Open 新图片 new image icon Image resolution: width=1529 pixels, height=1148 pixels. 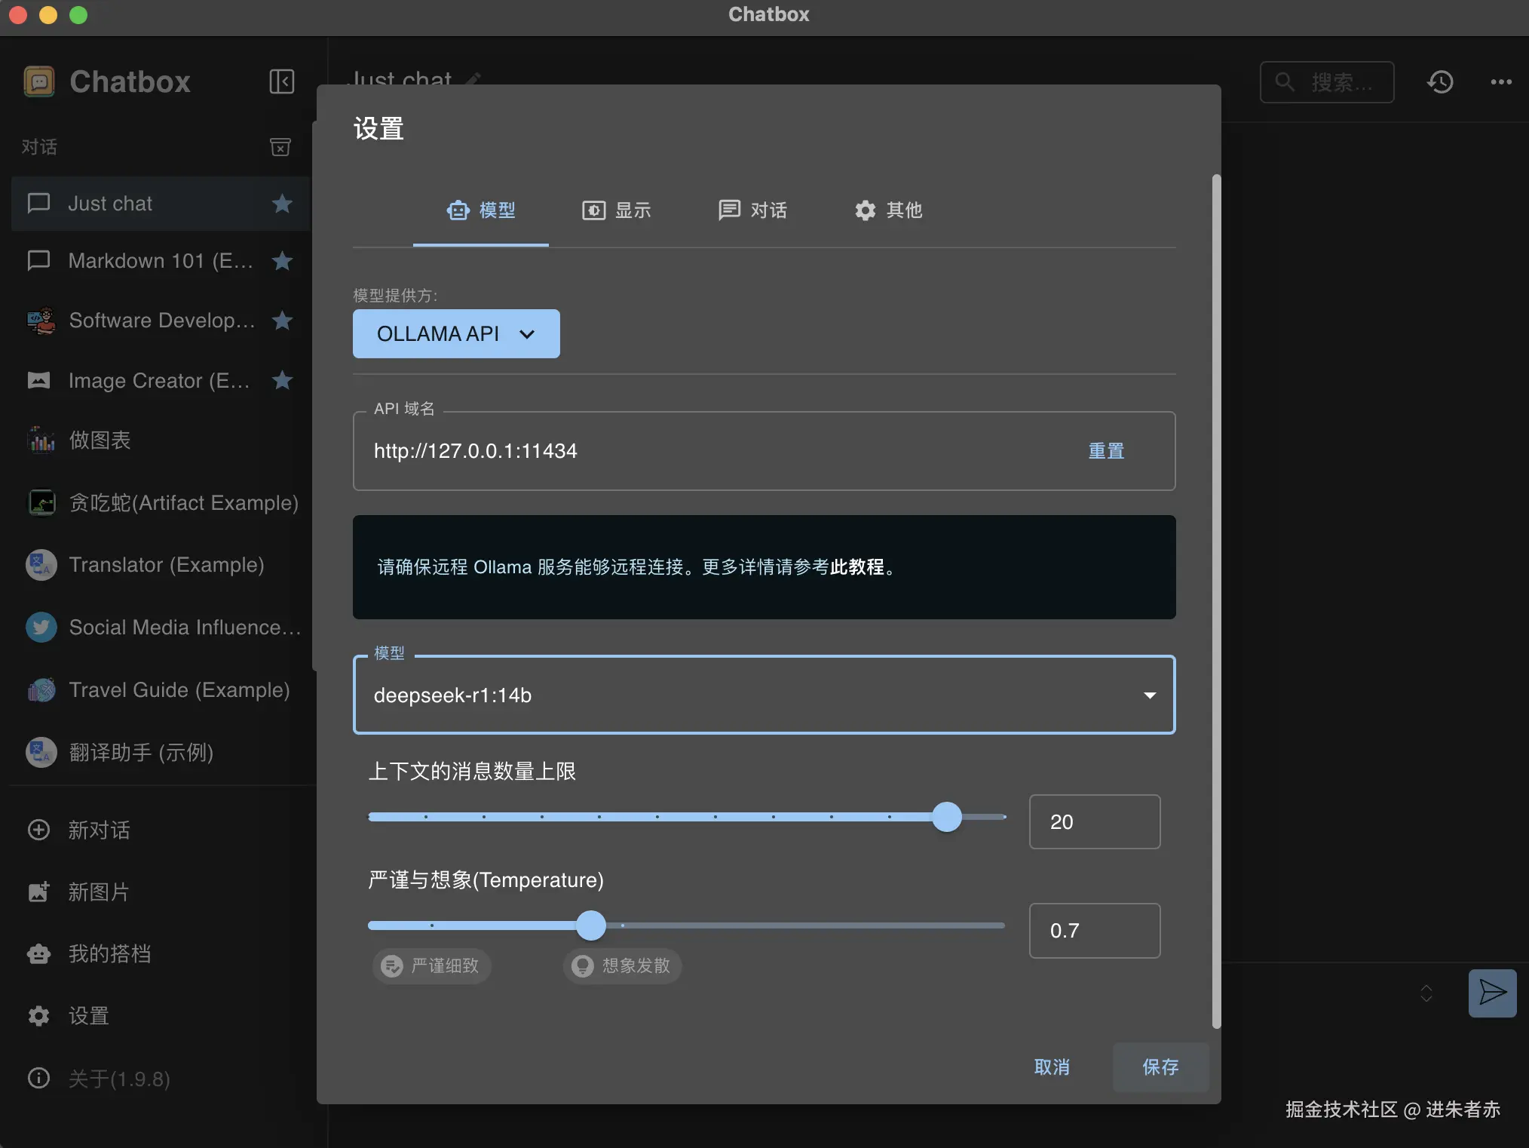[38, 892]
